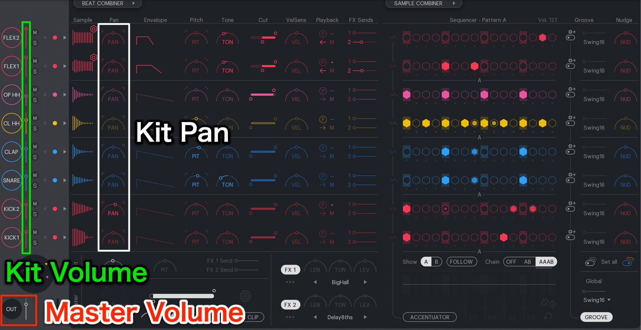Screen dimensions: 641x330
Task: Click the OP HH nudge knob
Action: (626, 95)
